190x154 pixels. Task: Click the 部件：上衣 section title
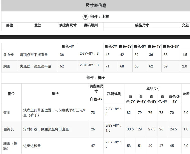(x=100, y=17)
